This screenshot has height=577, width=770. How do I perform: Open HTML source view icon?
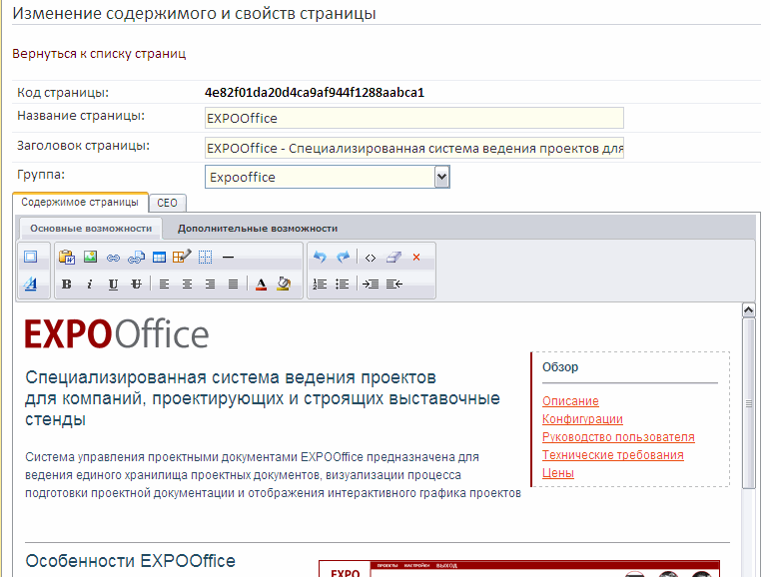pyautogui.click(x=370, y=257)
